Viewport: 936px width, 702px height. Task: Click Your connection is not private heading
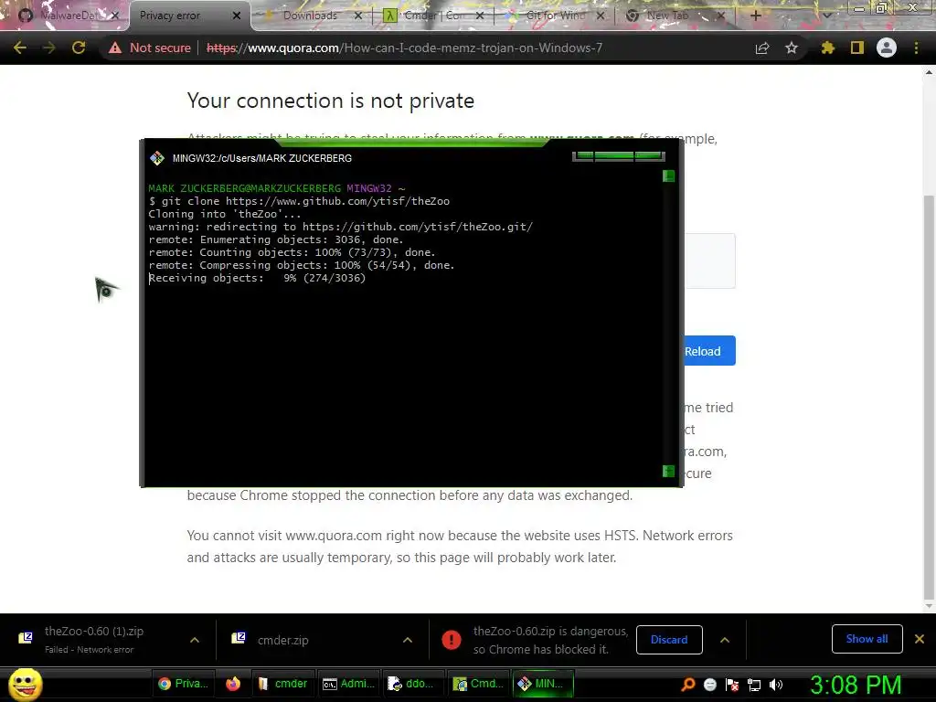pyautogui.click(x=331, y=101)
